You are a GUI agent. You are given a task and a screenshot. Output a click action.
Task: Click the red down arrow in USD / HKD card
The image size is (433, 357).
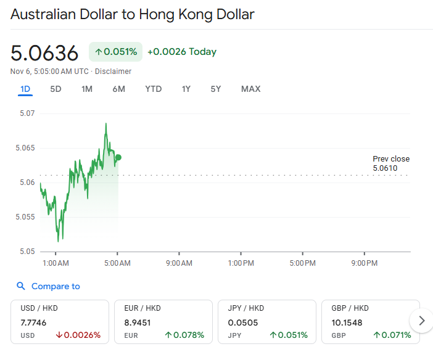click(59, 335)
